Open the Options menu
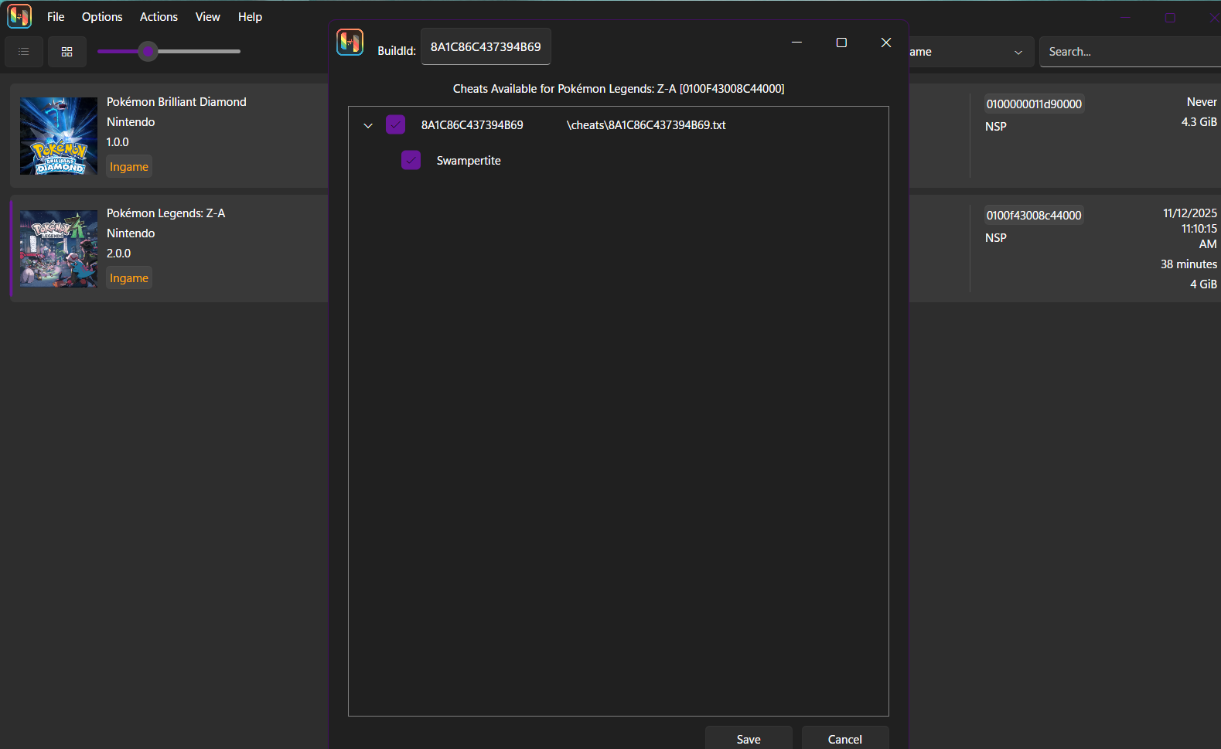The image size is (1221, 749). pos(102,16)
